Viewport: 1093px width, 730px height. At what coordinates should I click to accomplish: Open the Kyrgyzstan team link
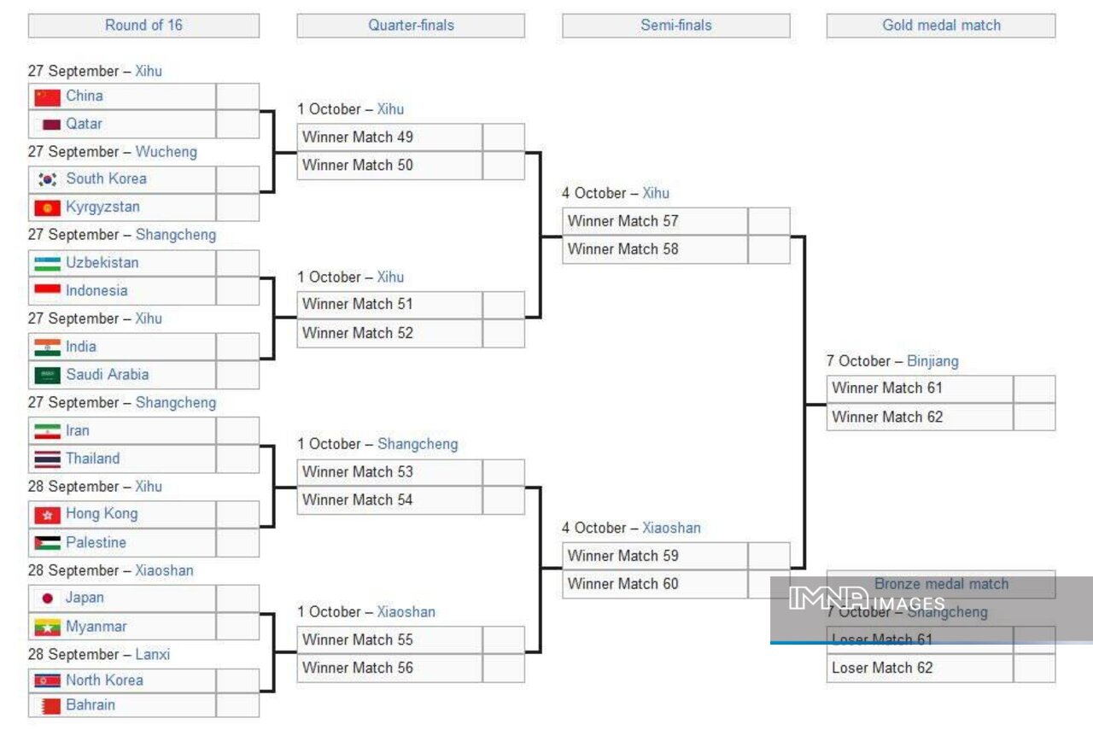[102, 207]
